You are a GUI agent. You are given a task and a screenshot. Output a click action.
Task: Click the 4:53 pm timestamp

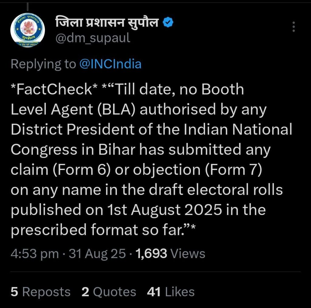pyautogui.click(x=35, y=253)
